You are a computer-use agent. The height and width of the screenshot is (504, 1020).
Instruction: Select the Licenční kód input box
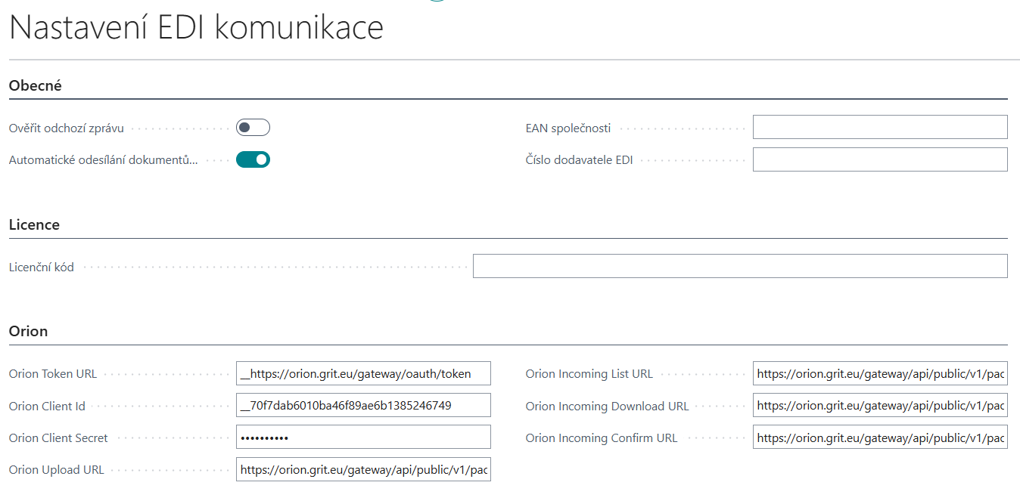(740, 266)
